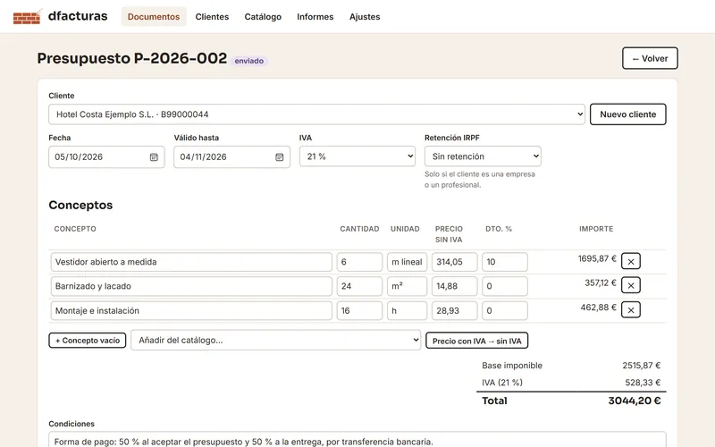This screenshot has height=447, width=715.
Task: Click the UNIDAD column header
Action: point(405,229)
